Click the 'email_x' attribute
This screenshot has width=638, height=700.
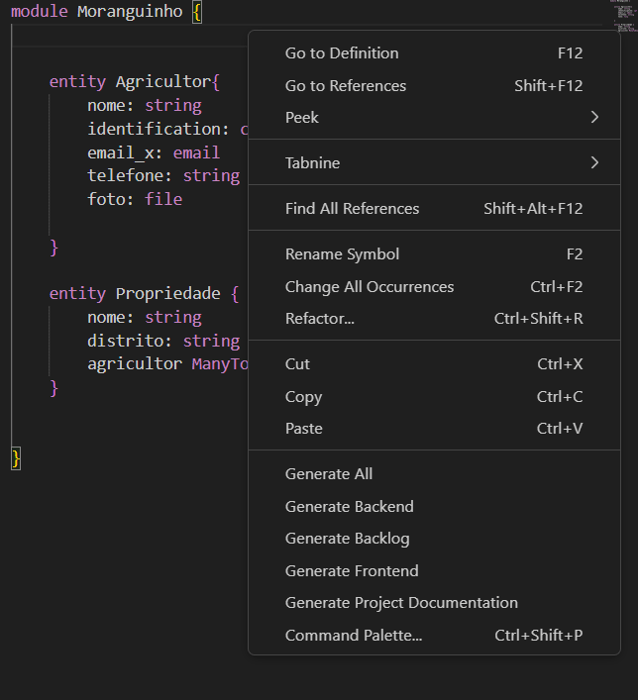(x=121, y=152)
